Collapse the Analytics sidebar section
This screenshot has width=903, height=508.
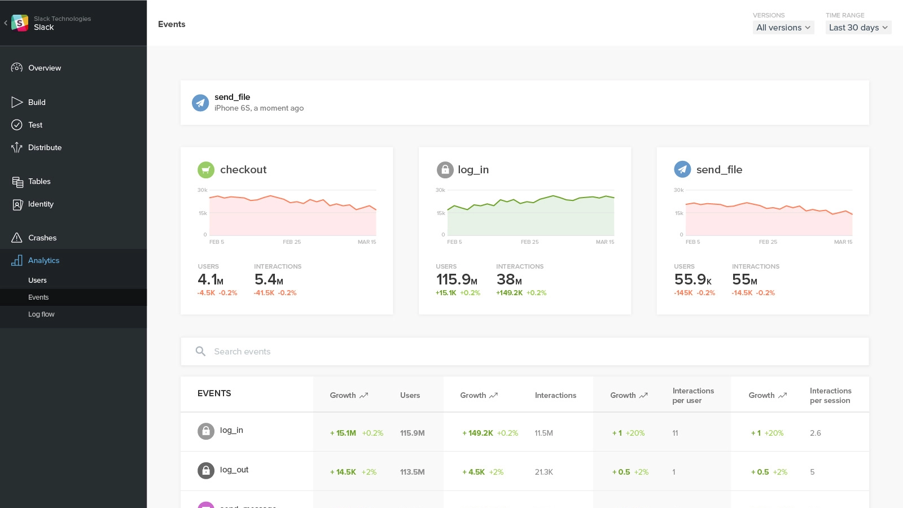click(43, 260)
